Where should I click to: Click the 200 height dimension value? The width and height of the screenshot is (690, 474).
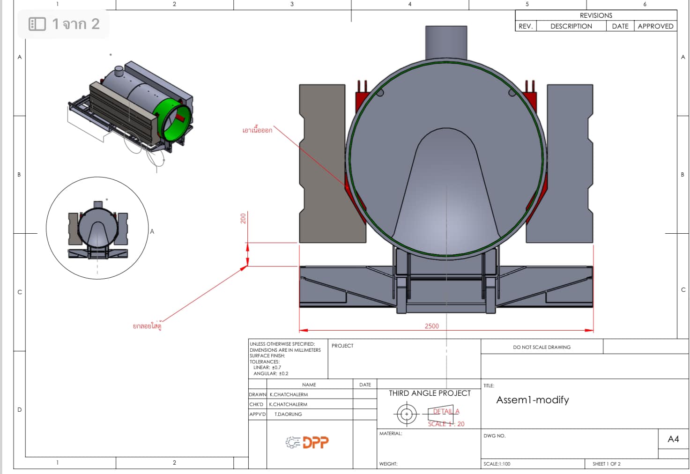pyautogui.click(x=243, y=218)
